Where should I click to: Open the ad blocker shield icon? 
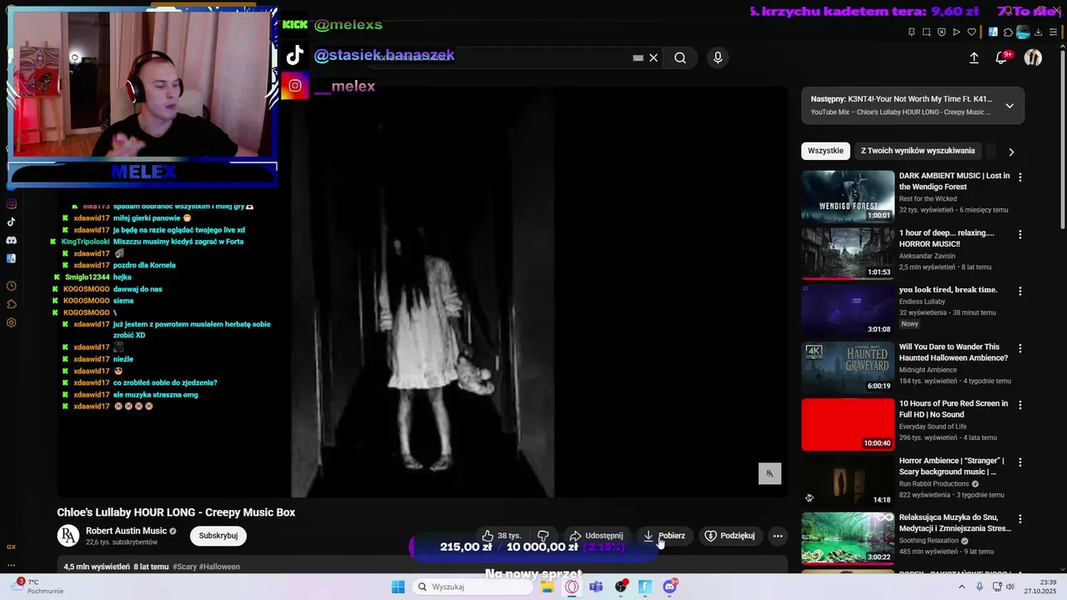point(941,32)
